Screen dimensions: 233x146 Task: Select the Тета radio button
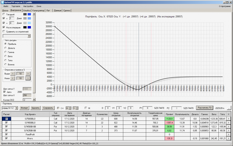tap(6, 60)
